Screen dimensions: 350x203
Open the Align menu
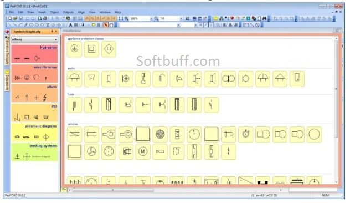point(81,12)
